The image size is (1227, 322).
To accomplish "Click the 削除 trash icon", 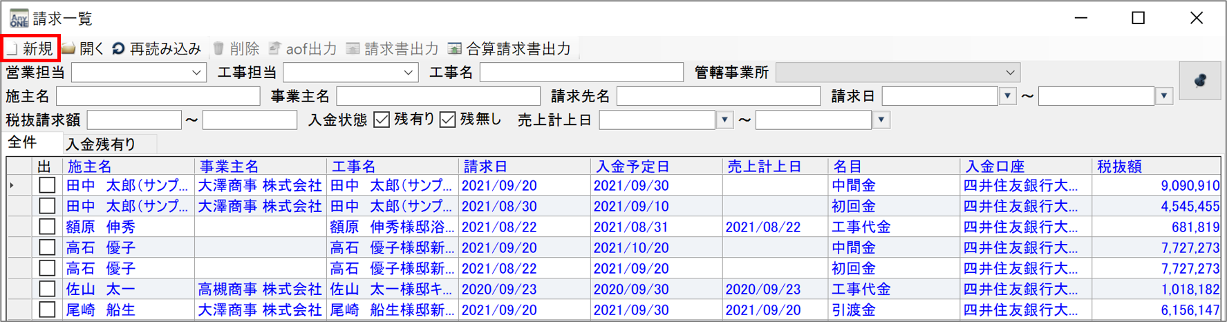I will tap(218, 48).
